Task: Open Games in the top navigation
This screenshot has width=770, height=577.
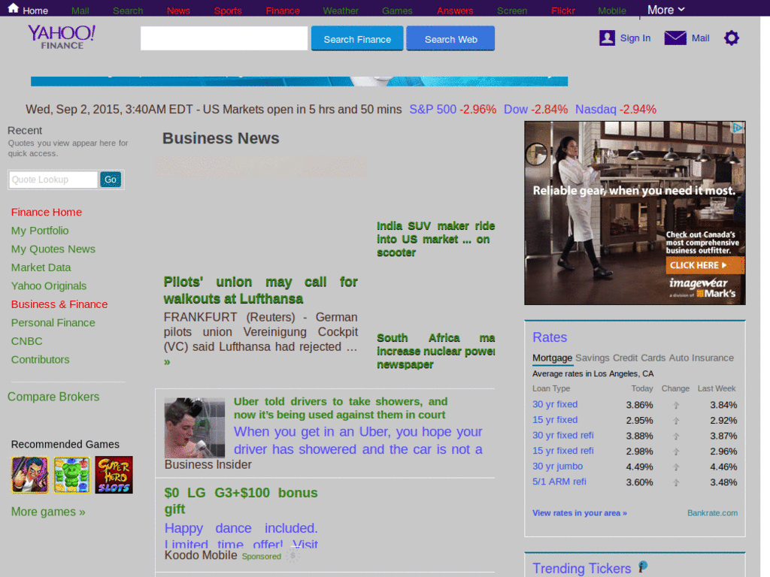Action: (x=397, y=11)
